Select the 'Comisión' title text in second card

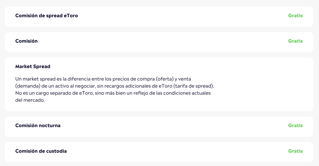pyautogui.click(x=26, y=41)
